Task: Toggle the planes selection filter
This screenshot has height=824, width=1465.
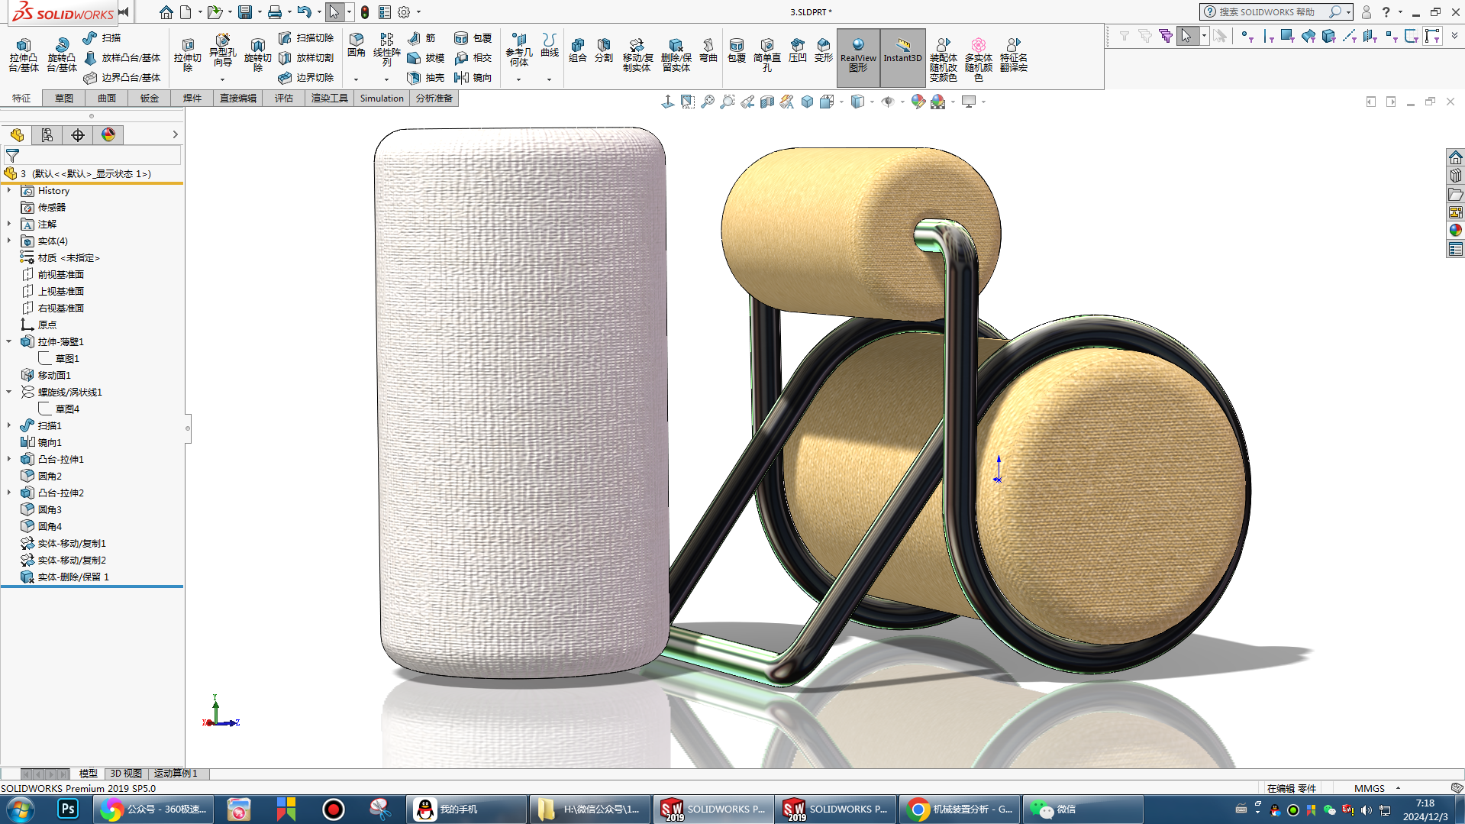Action: [x=1370, y=36]
